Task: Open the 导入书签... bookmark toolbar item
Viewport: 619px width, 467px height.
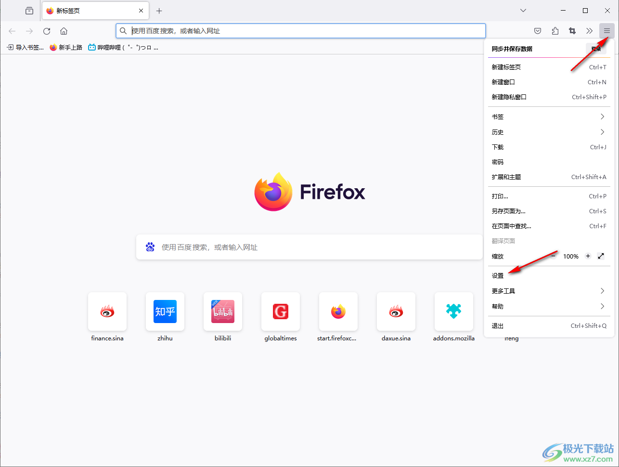Action: click(25, 47)
